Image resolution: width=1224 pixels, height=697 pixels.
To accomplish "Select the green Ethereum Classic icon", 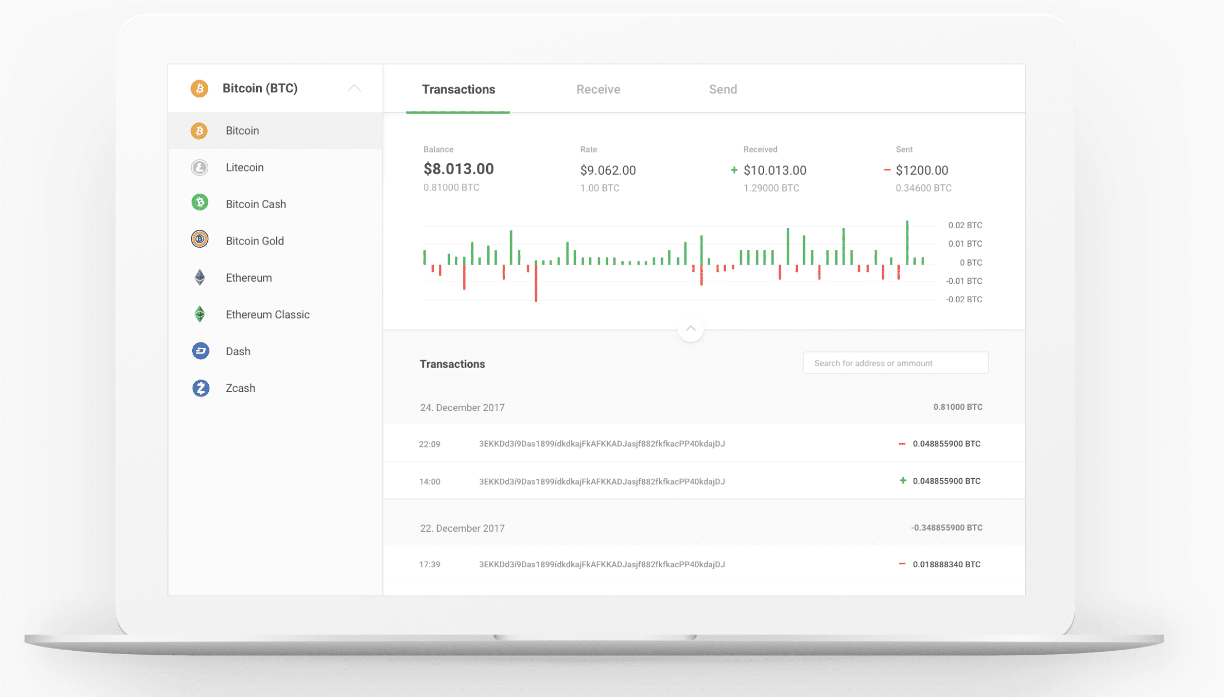I will point(199,314).
